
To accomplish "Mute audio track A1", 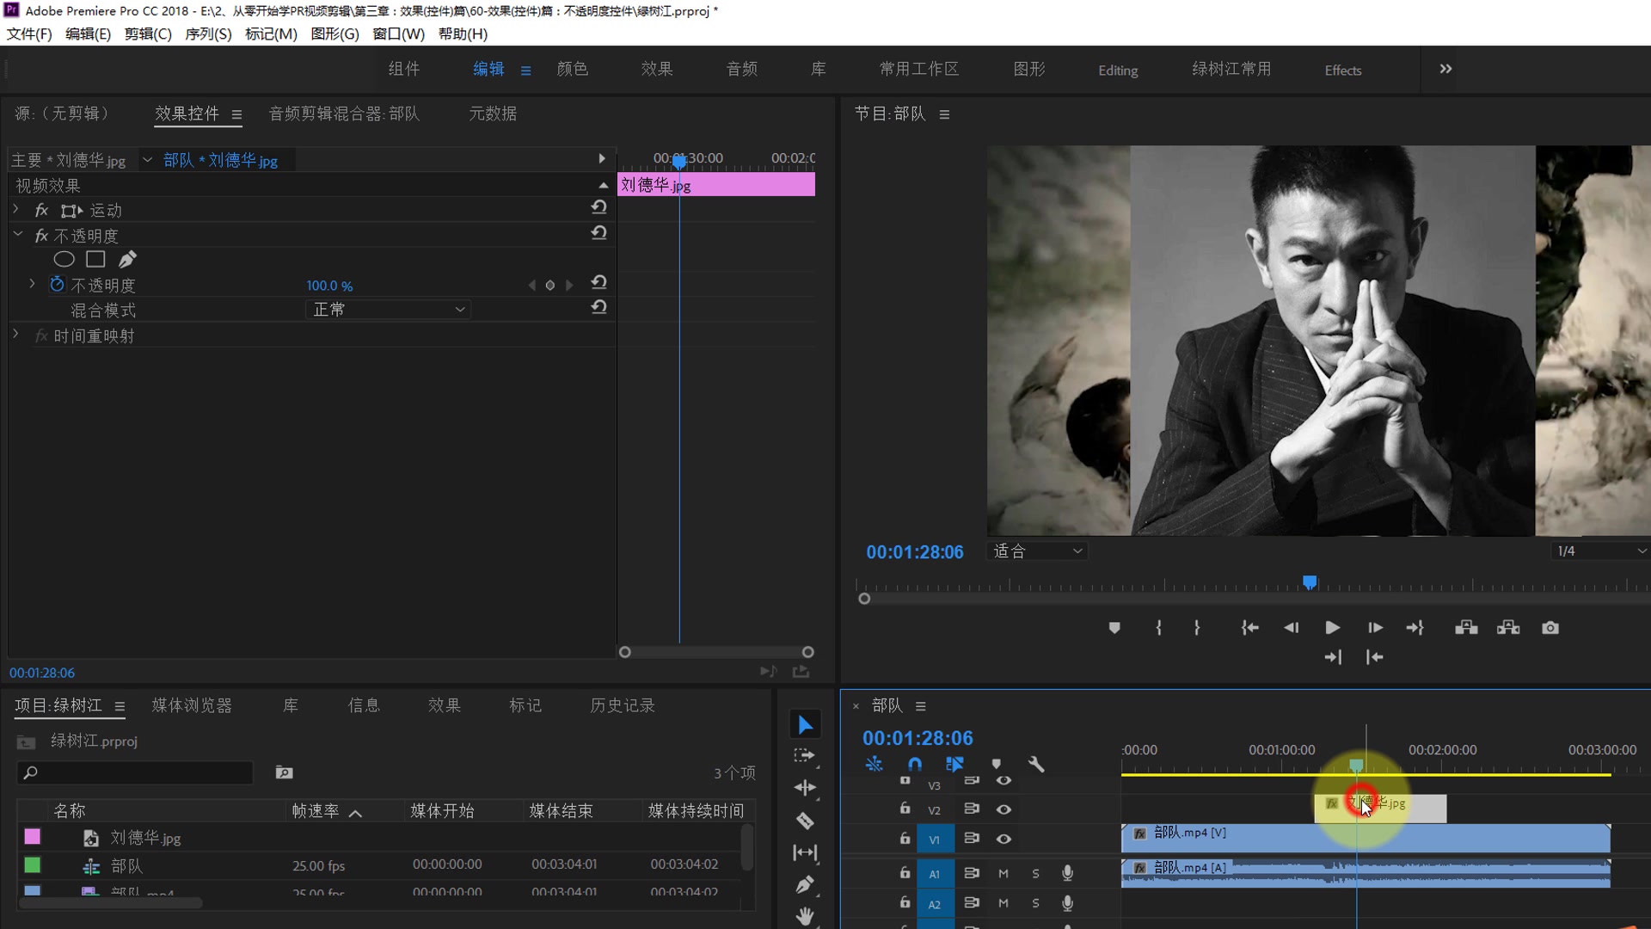I will pos(1003,873).
